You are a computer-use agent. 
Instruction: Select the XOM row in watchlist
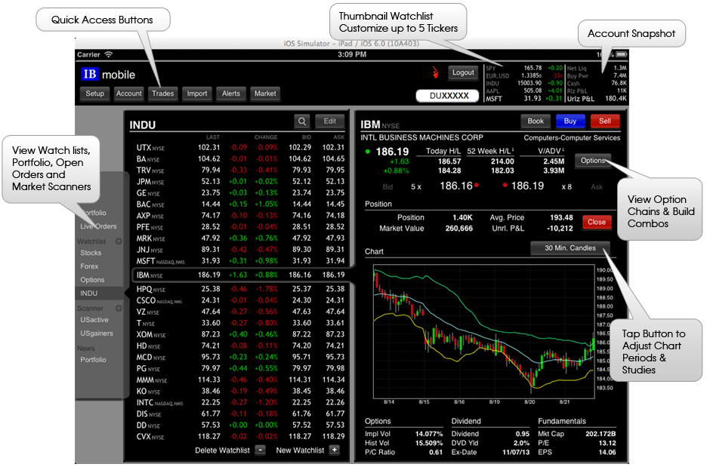[x=240, y=334]
